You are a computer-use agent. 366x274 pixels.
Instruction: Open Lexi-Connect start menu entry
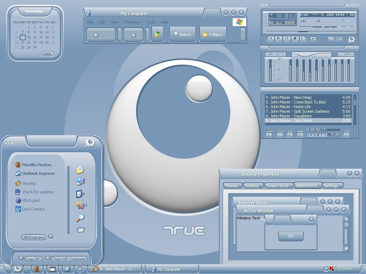tap(30, 209)
